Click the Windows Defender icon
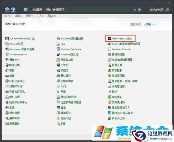The height and width of the screenshot is (142, 174). (x=110, y=49)
